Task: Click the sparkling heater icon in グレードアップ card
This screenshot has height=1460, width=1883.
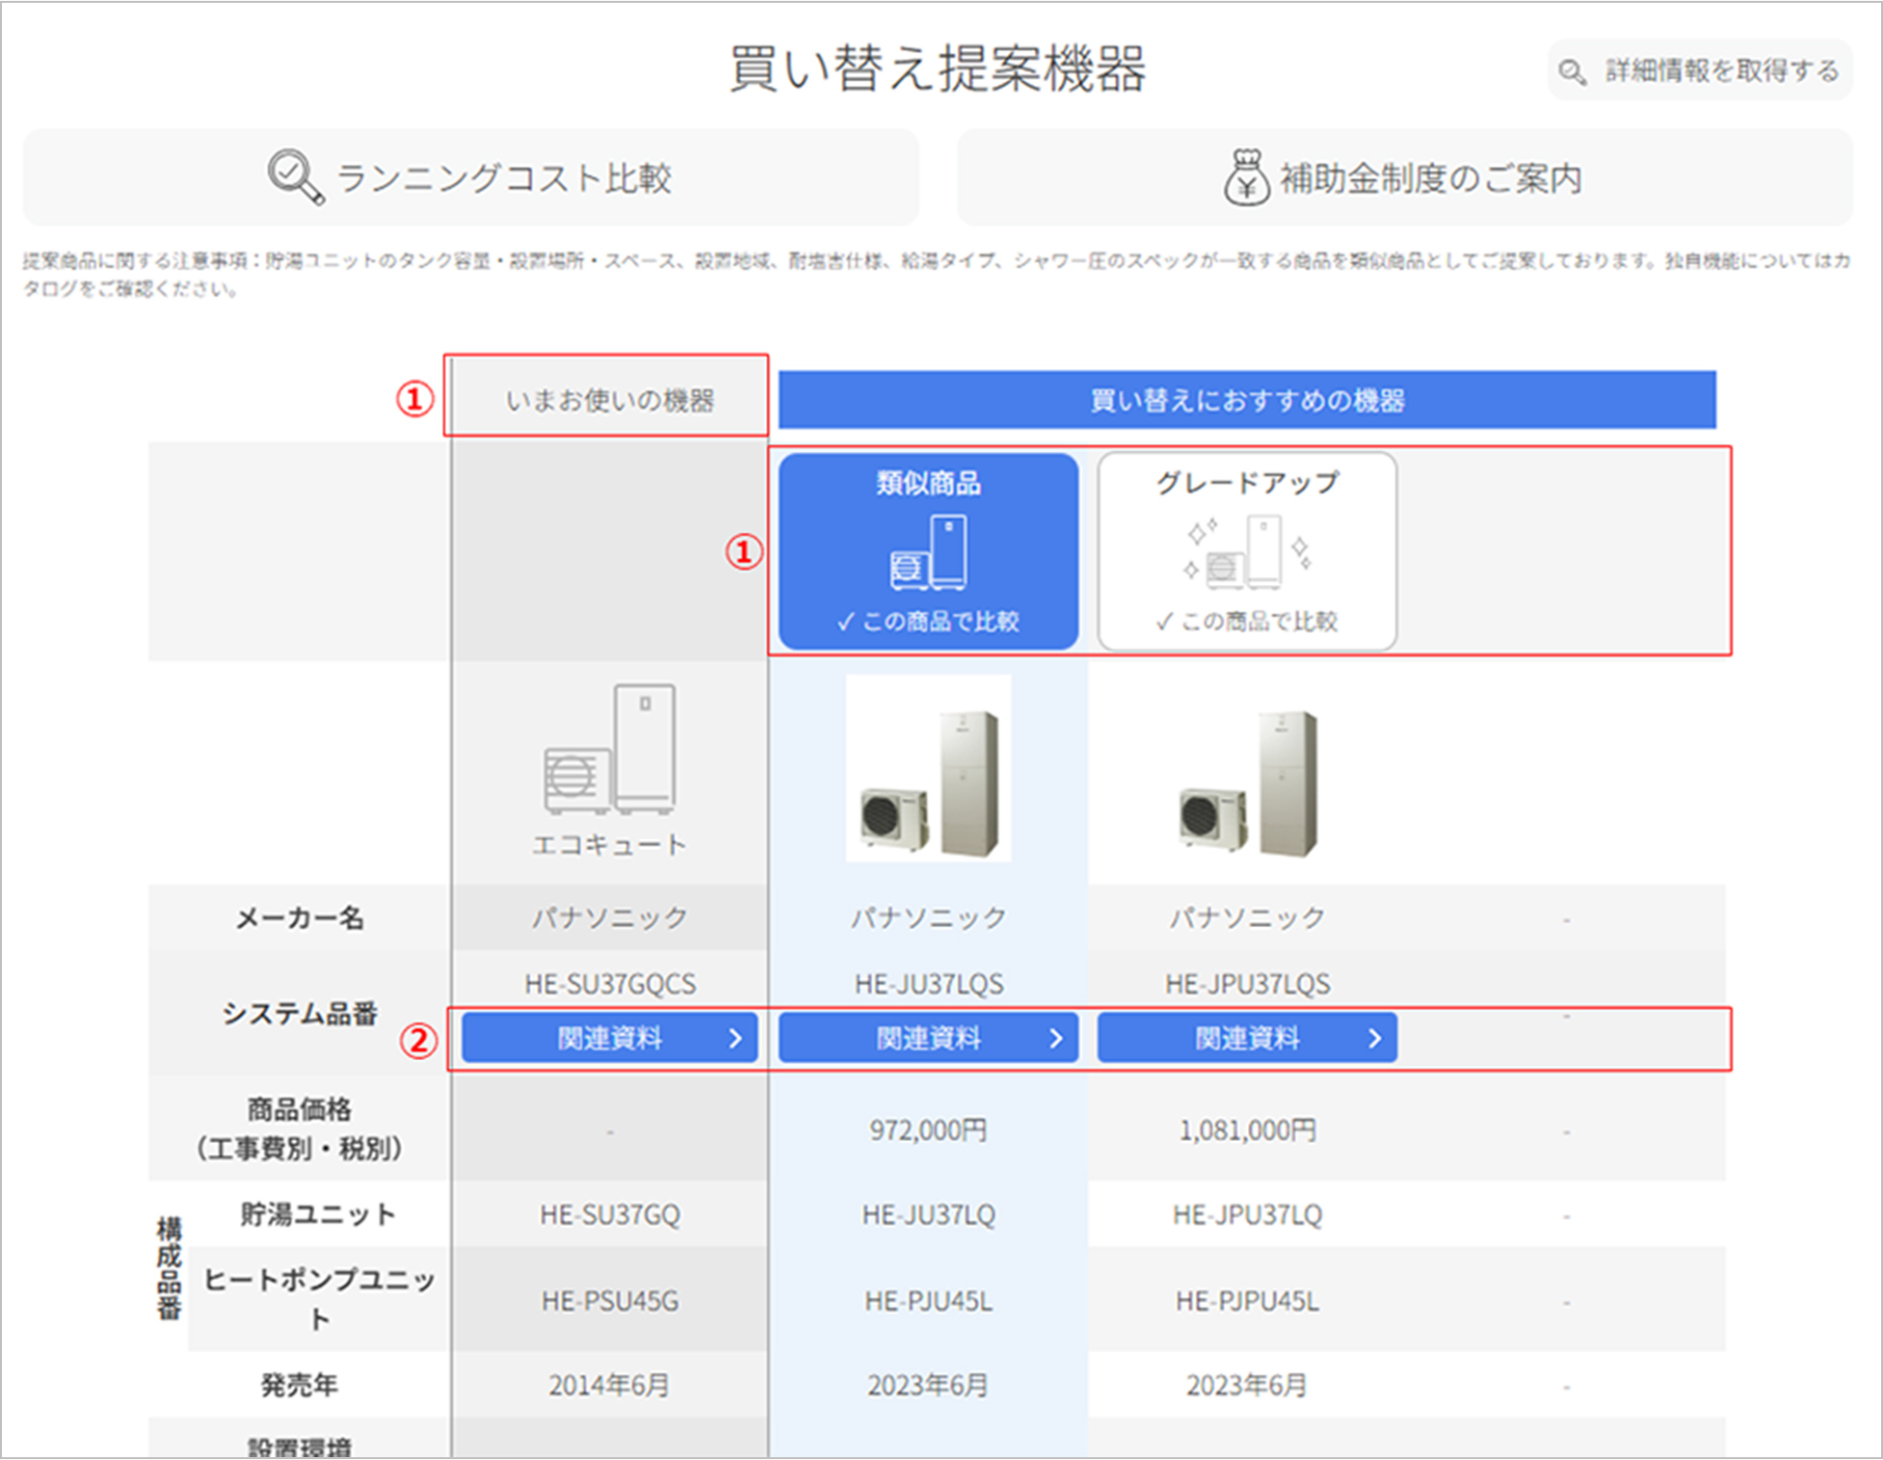Action: pyautogui.click(x=1247, y=552)
